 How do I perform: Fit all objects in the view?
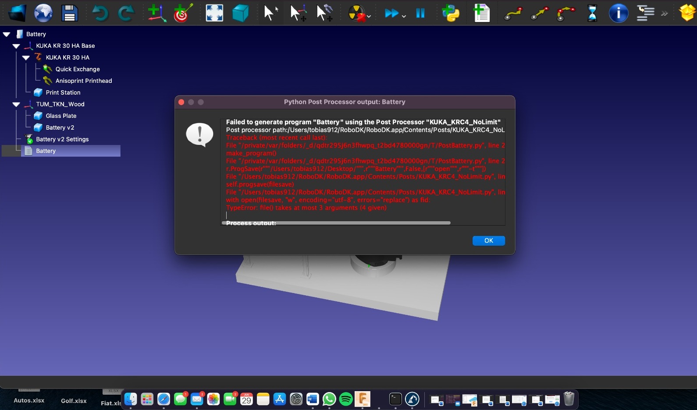214,13
